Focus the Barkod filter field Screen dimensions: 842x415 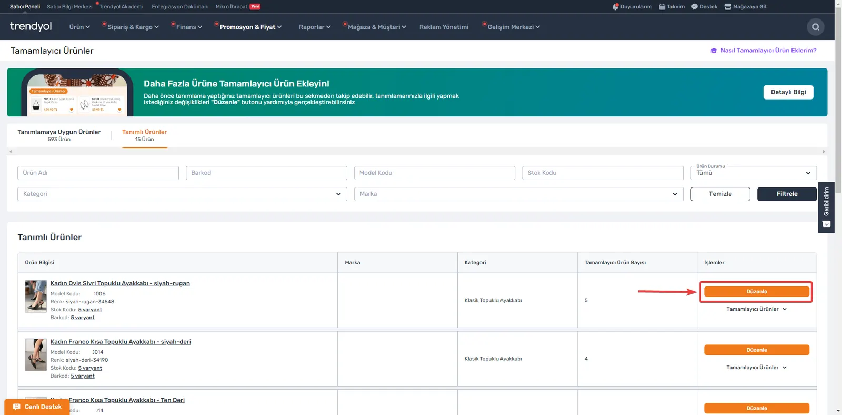[266, 173]
